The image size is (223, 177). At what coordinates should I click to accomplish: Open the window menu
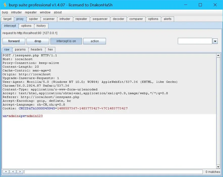[45, 12]
